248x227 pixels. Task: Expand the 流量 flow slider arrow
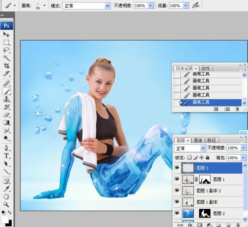click(185, 6)
